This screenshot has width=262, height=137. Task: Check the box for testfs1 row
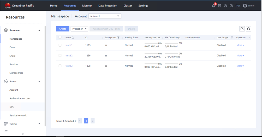point(60,45)
